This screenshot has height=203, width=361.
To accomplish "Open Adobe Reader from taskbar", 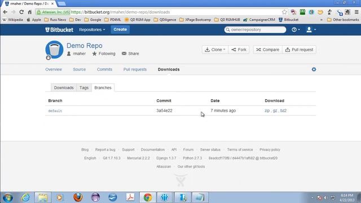I will click(x=130, y=197).
